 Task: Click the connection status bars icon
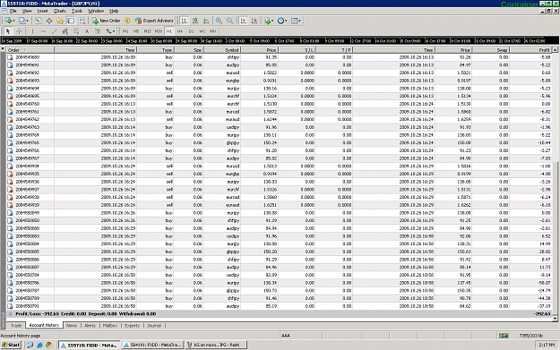click(504, 336)
